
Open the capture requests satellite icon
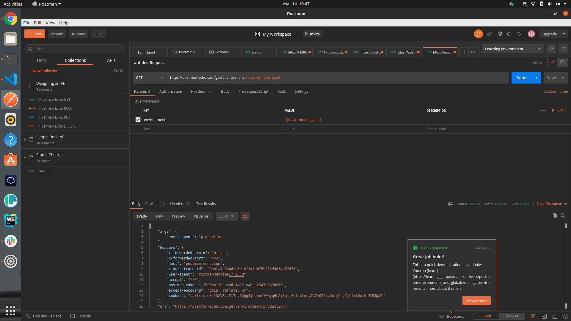click(490, 34)
